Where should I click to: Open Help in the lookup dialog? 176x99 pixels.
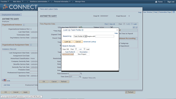[116, 33]
